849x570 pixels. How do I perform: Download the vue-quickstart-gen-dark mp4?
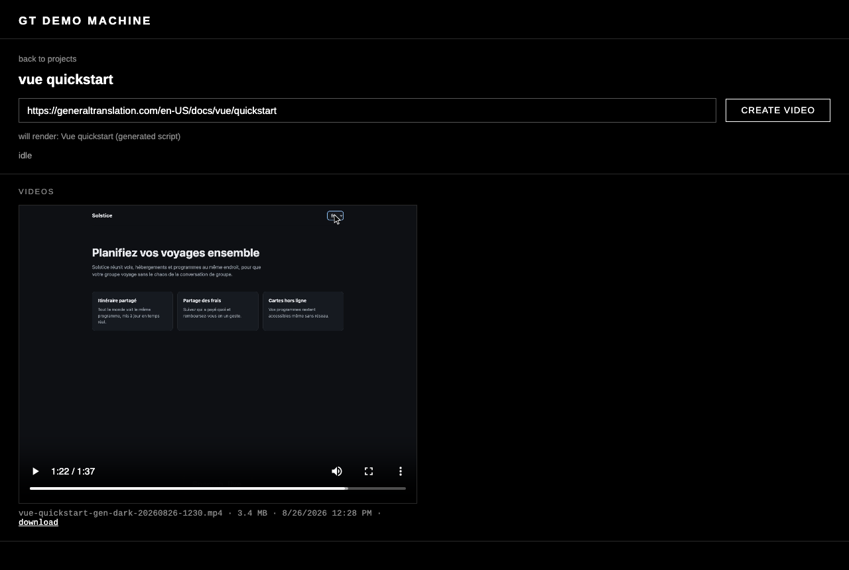(x=38, y=522)
